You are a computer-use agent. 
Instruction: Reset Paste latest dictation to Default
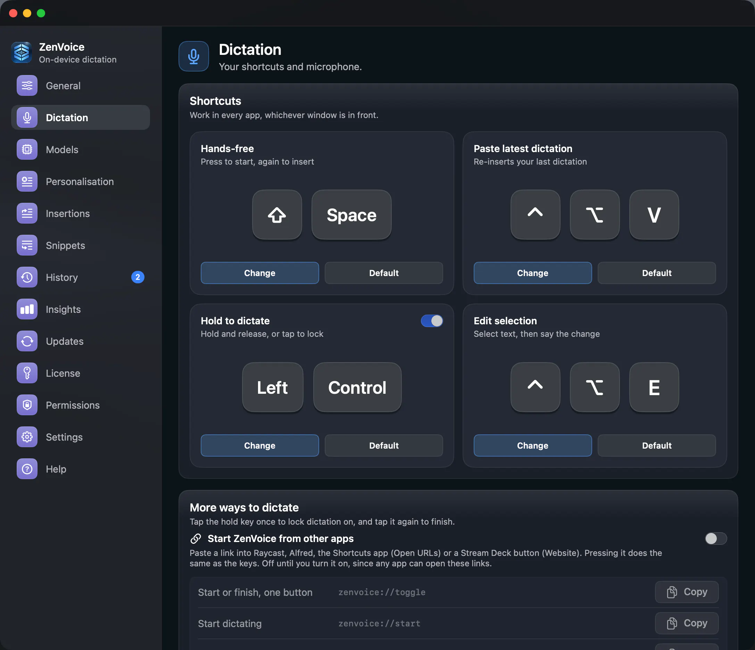[657, 273]
